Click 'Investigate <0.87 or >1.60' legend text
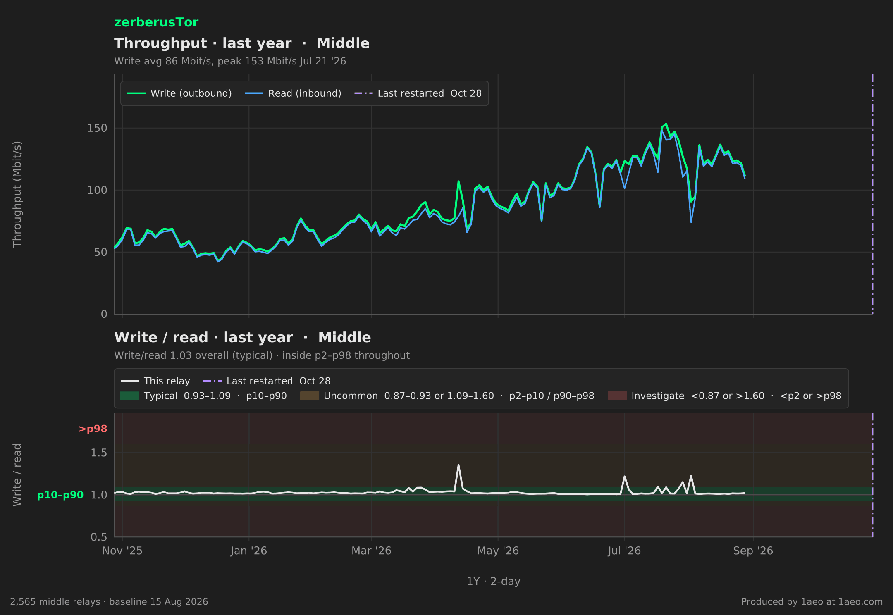The width and height of the screenshot is (893, 615). [x=698, y=396]
